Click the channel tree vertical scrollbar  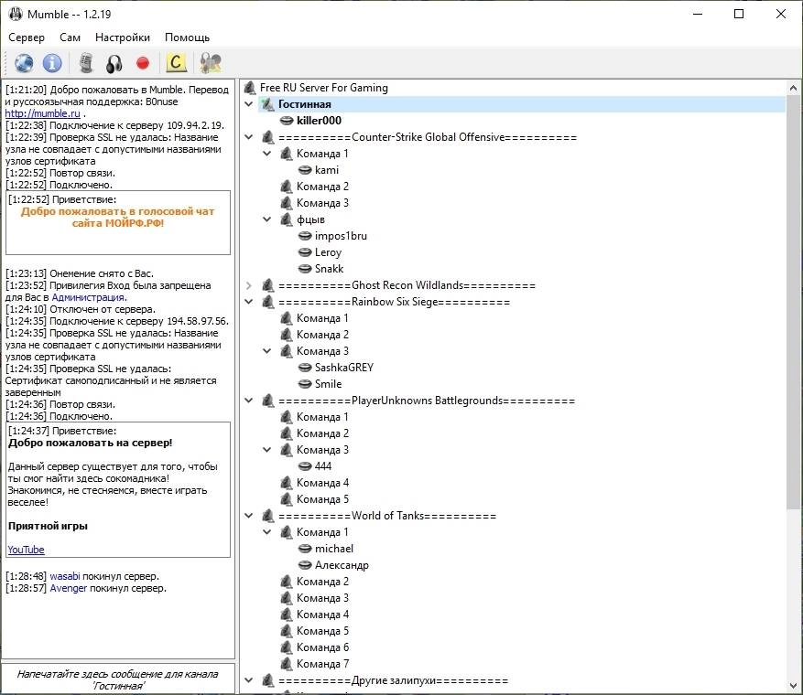click(x=793, y=302)
